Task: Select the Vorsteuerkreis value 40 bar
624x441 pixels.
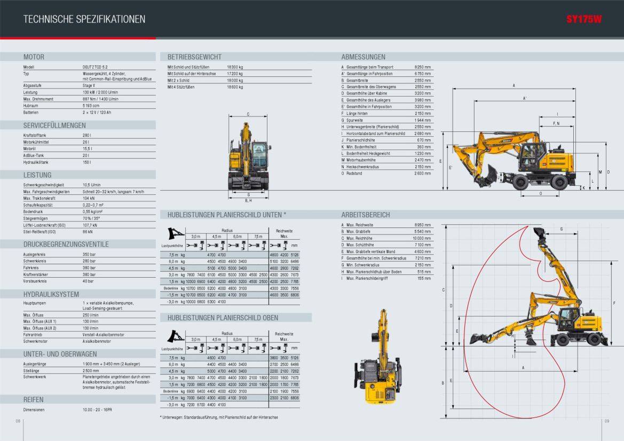Action: tap(88, 281)
